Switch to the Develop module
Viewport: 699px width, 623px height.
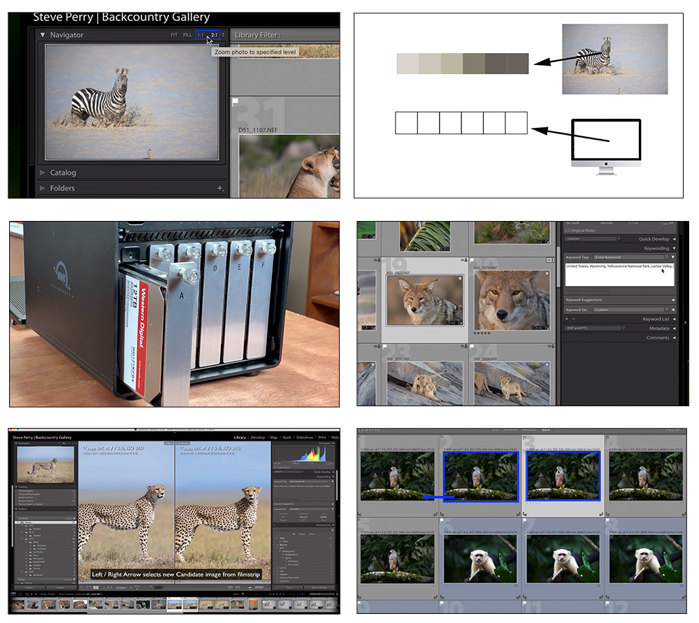click(x=258, y=438)
